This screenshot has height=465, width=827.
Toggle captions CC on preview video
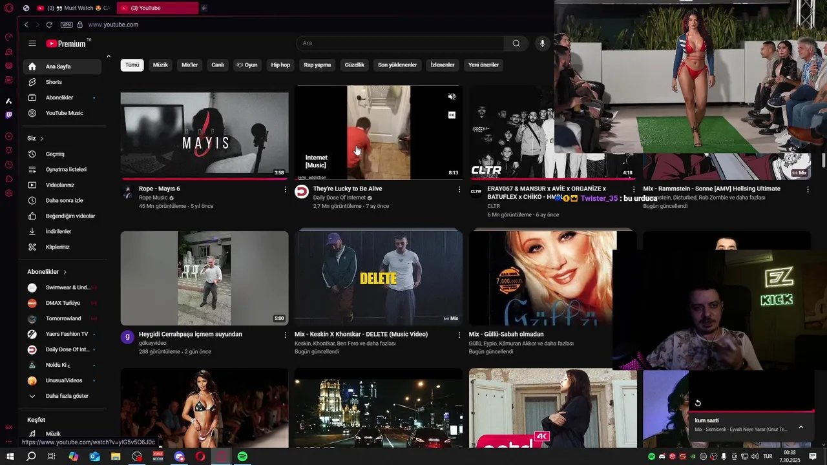[452, 115]
